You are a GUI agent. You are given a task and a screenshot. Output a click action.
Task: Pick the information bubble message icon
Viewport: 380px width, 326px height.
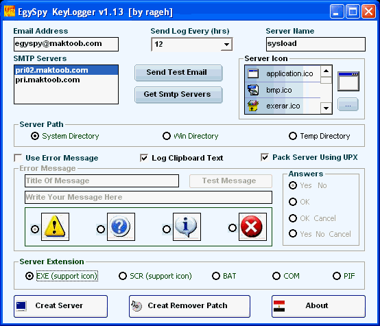187,226
